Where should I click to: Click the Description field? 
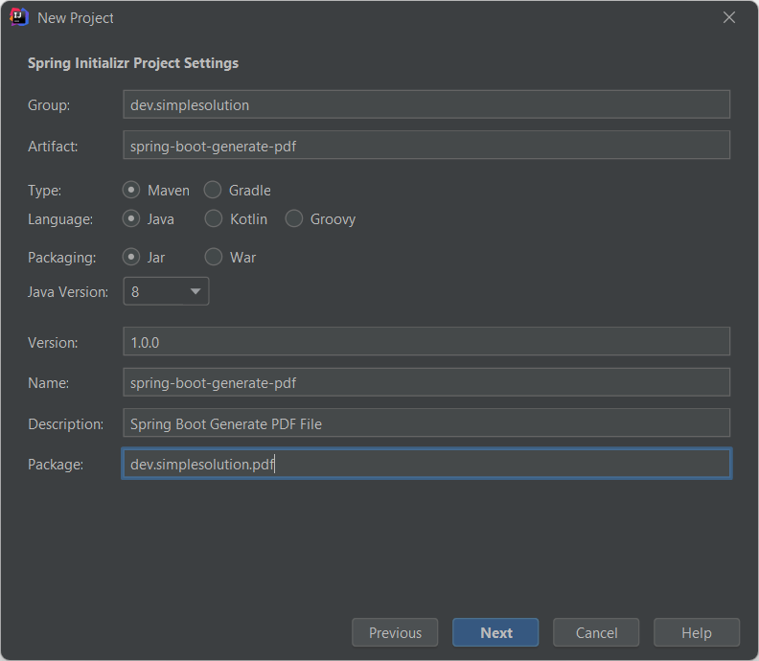426,422
